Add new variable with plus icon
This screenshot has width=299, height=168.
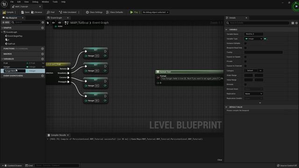pos(43,59)
